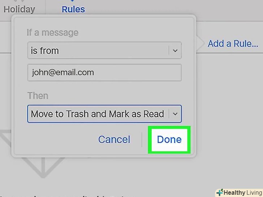Click the popup pointer arrow near Add a Rule
The image size is (263, 197).
[200, 44]
